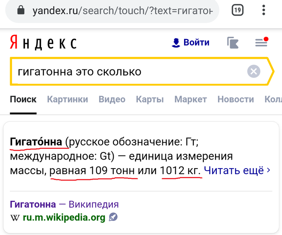Viewport: 282px width, 235px height.
Task: Open Гигатонна — Википедия result link
Action: coord(64,204)
